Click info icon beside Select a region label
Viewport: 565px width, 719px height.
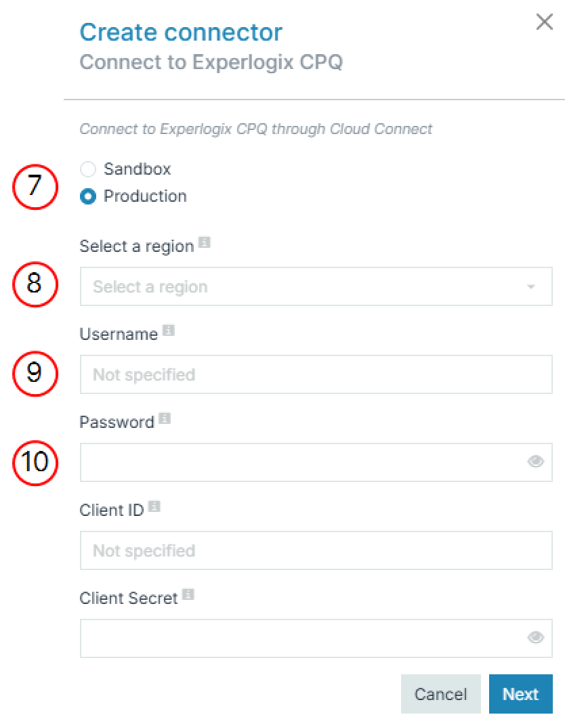coord(204,242)
